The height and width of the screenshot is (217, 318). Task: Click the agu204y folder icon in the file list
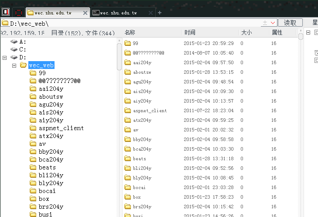pyautogui.click(x=127, y=82)
